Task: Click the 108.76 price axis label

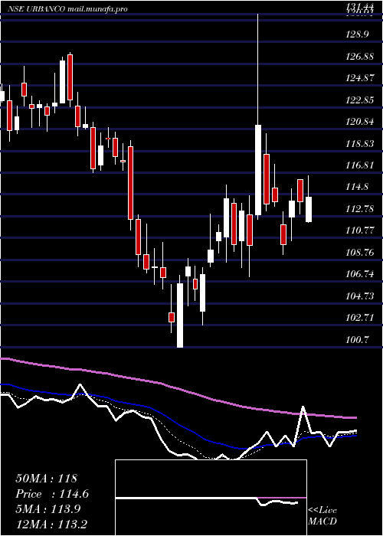Action: click(x=359, y=253)
